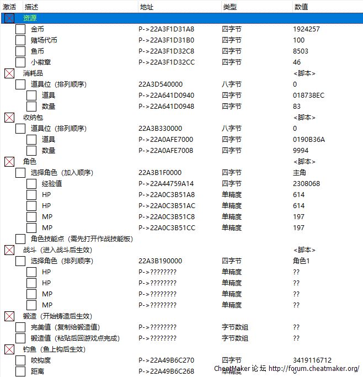Sort by the 描述 column header

pos(31,7)
